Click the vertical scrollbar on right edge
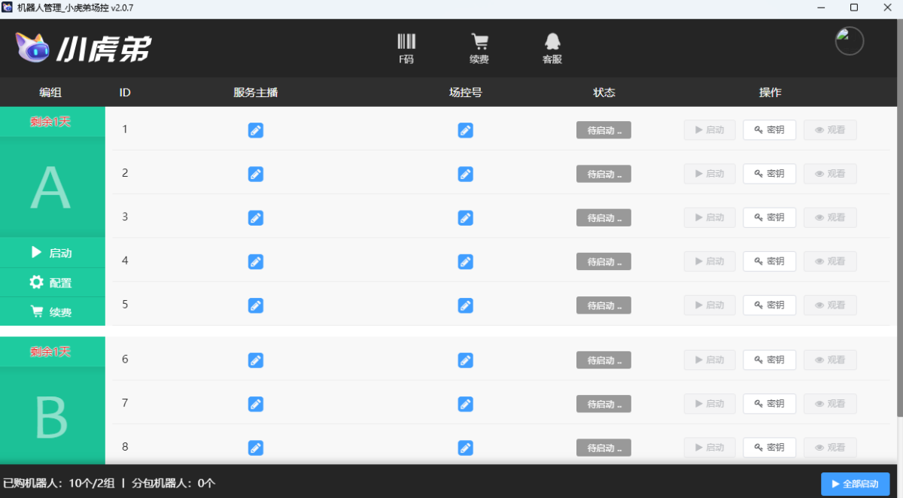Viewport: 903px width, 498px height. pos(899,263)
